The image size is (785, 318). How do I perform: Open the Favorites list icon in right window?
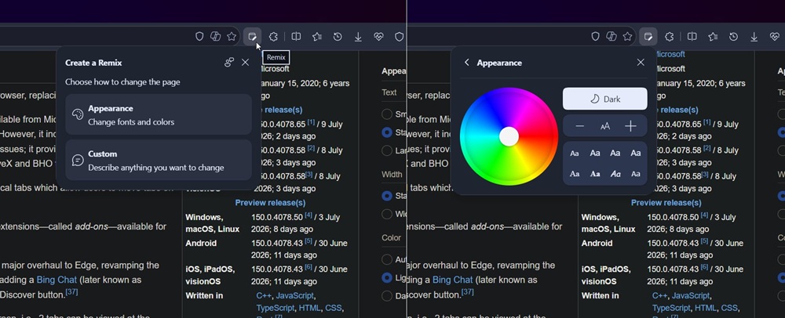click(x=713, y=37)
